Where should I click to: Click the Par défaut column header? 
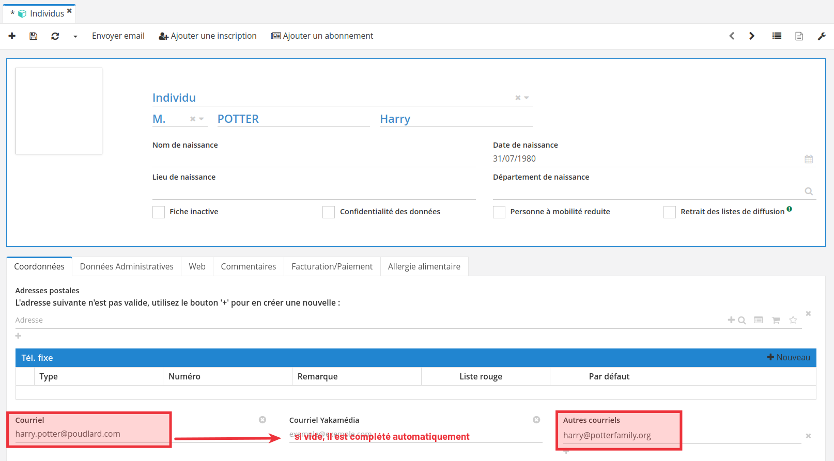(x=609, y=376)
